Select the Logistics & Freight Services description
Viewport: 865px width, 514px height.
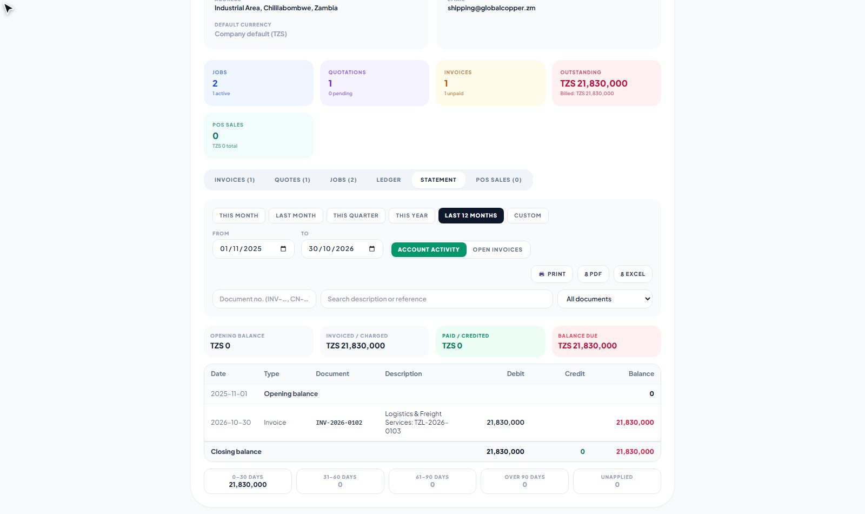[x=417, y=423]
